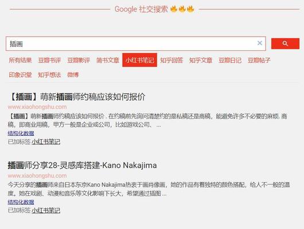The height and width of the screenshot is (229, 304).
Task: Open the 豆瓣帖子 tab
Action: tap(259, 60)
